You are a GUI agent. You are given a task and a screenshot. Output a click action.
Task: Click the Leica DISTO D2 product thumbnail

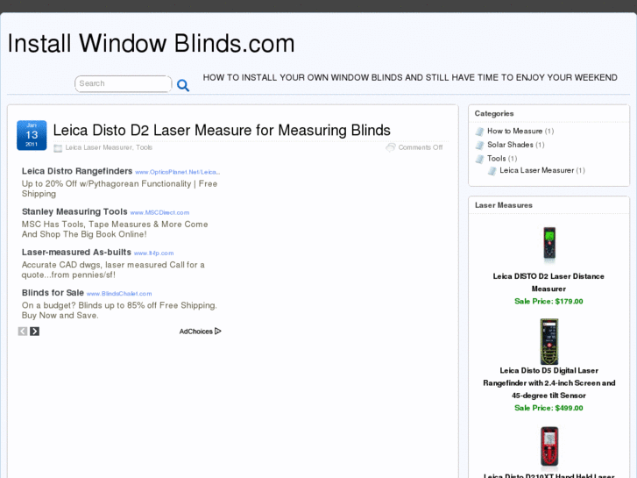[549, 244]
